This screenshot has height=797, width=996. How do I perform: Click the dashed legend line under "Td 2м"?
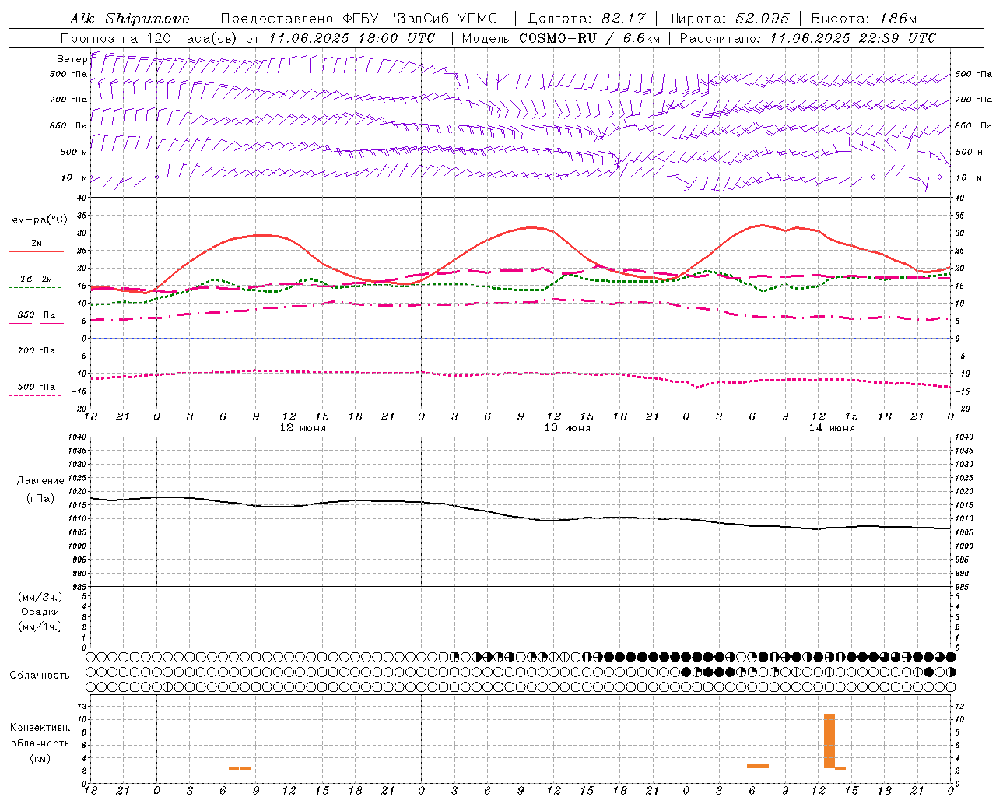35,287
